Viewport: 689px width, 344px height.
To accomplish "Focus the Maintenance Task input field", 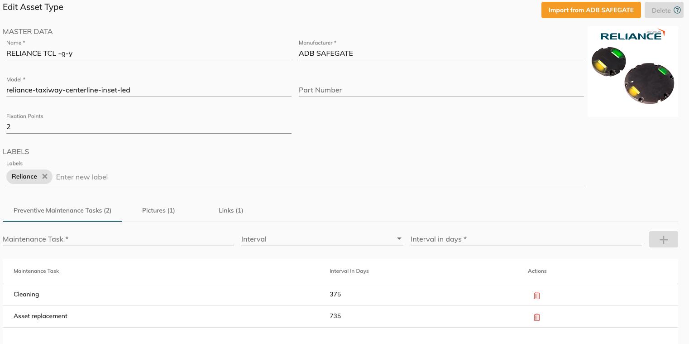I will pos(118,239).
